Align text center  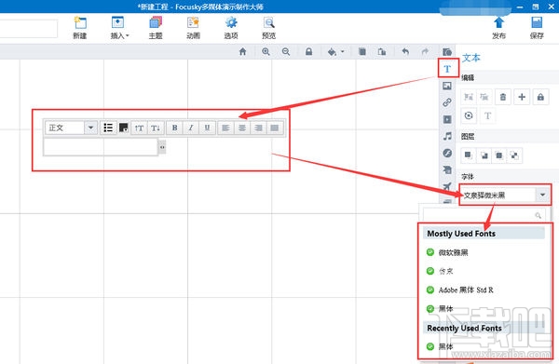click(242, 128)
